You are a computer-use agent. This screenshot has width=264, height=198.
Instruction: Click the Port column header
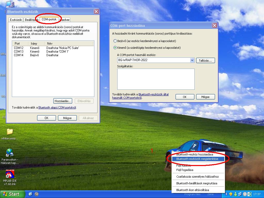(20, 43)
